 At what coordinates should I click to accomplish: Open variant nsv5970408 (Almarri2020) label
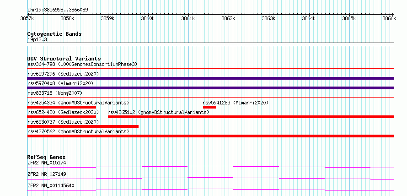[x=60, y=83]
